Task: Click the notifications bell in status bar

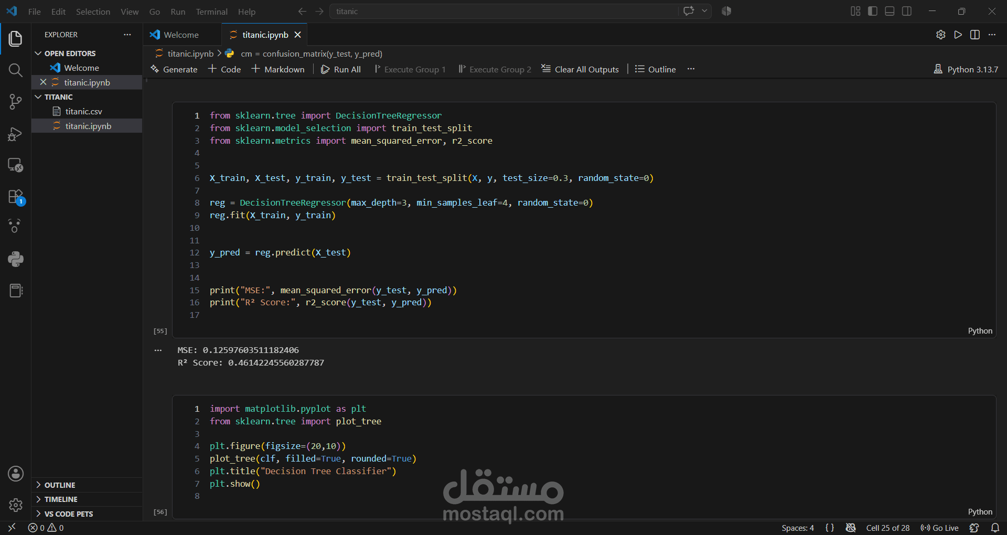Action: coord(995,528)
